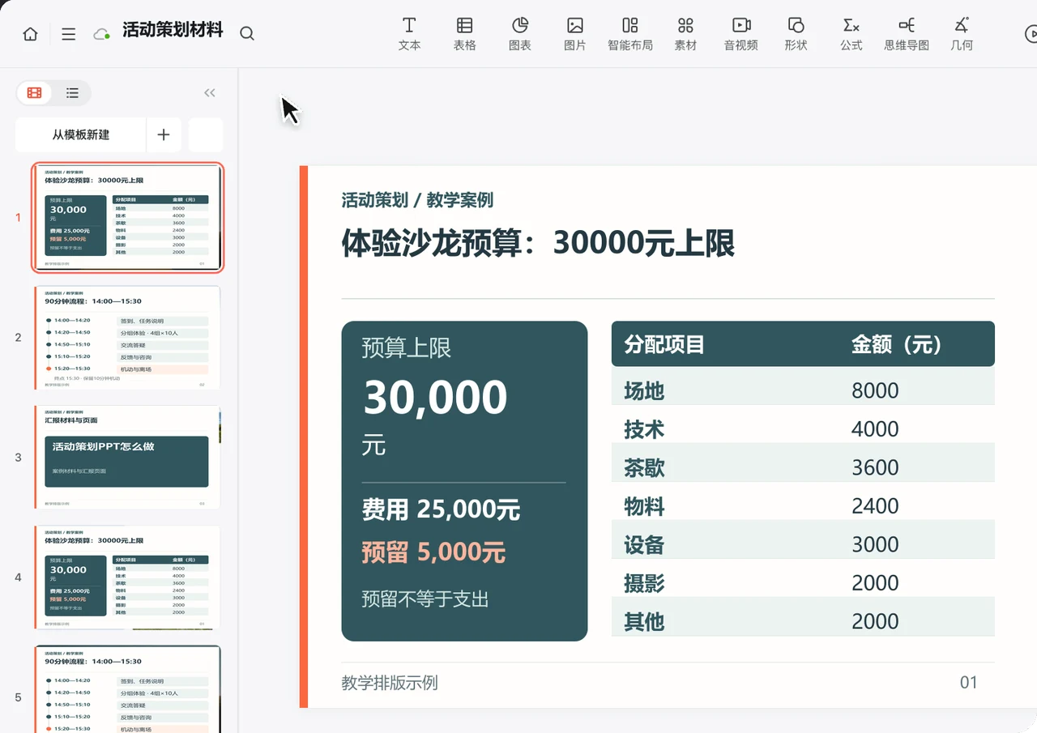The height and width of the screenshot is (733, 1037).
Task: Click the 金额（元） table header
Action: [x=897, y=344]
